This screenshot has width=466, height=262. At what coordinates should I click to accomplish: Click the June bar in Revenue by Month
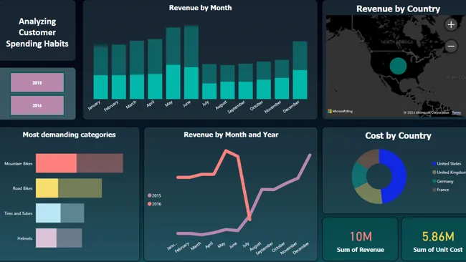191,62
